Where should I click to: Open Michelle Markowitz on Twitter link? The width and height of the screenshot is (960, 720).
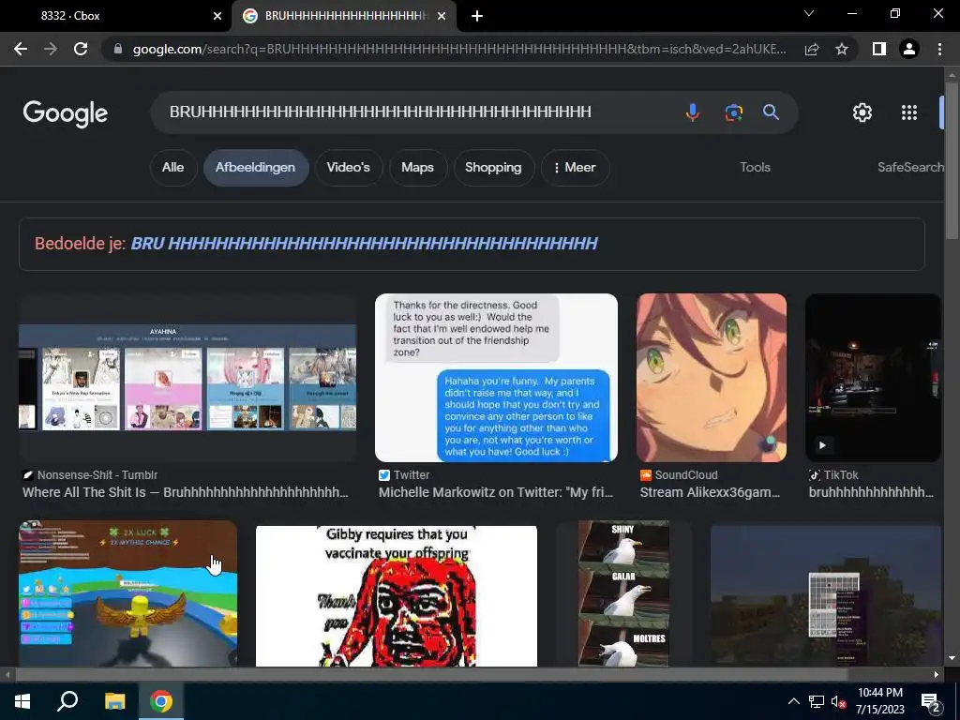pyautogui.click(x=496, y=492)
